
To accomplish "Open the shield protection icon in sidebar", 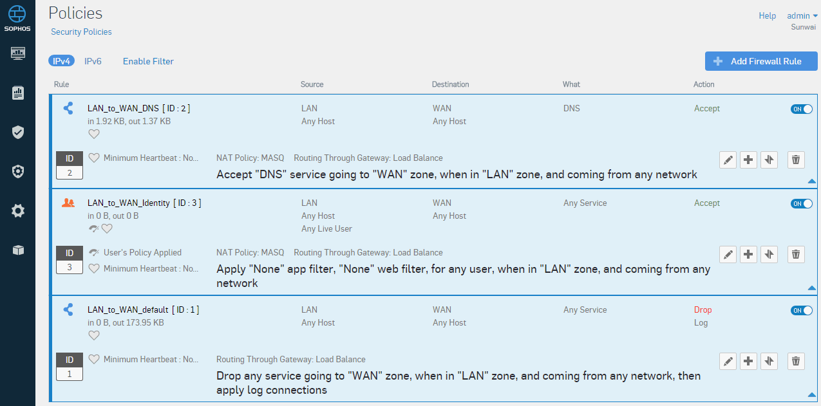I will coord(18,132).
